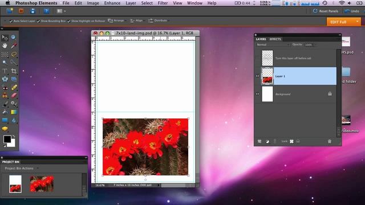Select the Straighten tool
The height and width of the screenshot is (205, 365).
(x=14, y=79)
